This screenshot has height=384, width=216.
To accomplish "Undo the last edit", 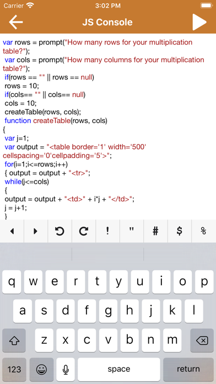I will point(60,231).
